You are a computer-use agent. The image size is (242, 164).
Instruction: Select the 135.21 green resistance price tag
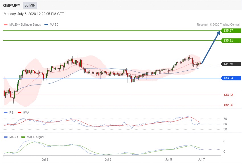pyautogui.click(x=231, y=40)
